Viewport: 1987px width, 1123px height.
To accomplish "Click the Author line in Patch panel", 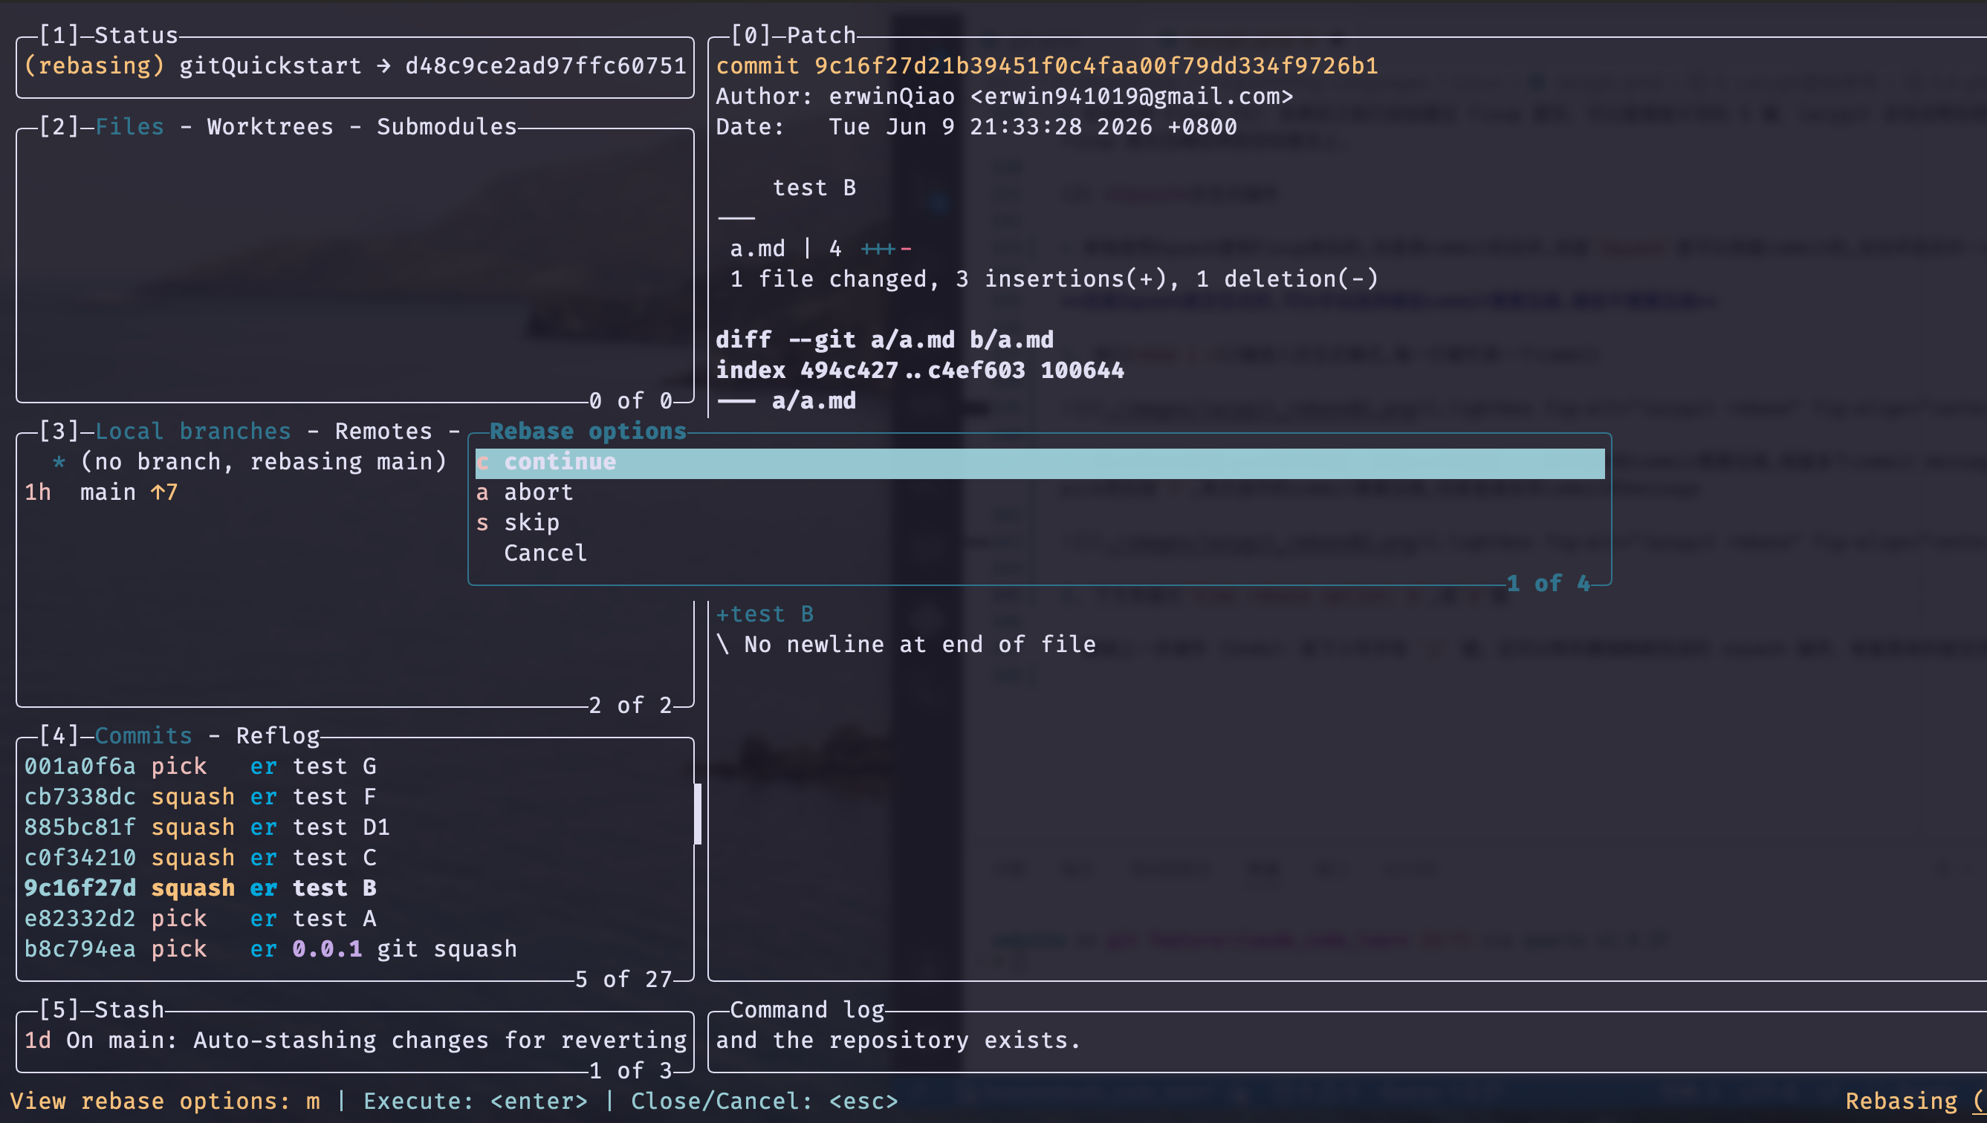I will click(1005, 97).
